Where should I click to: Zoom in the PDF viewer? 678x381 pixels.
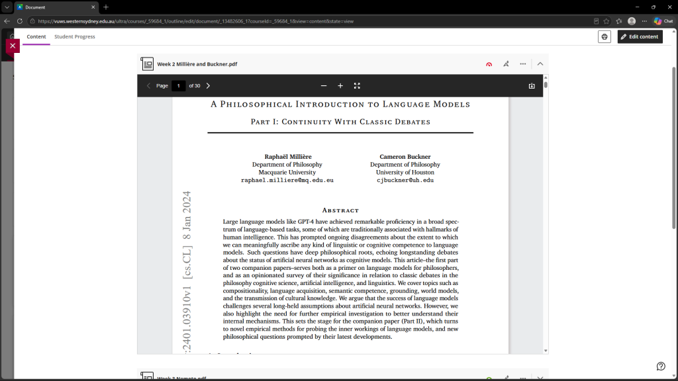click(x=340, y=86)
